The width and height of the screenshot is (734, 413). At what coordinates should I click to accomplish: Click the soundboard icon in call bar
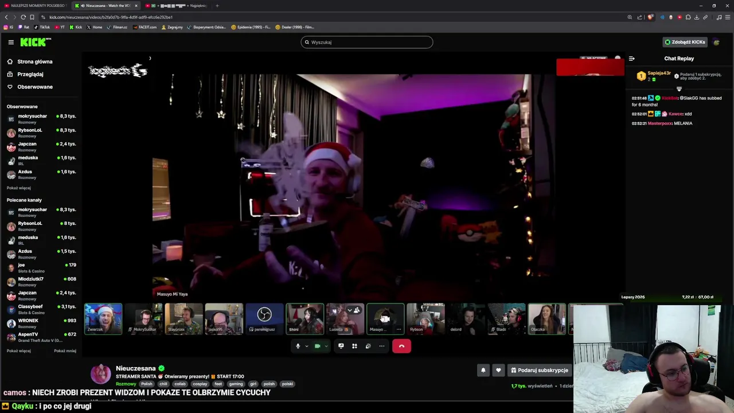click(368, 346)
